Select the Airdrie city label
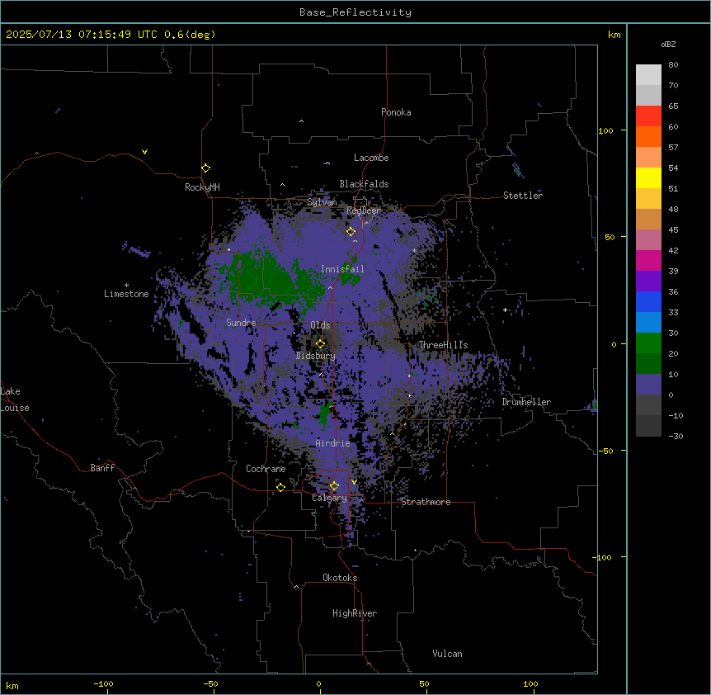The height and width of the screenshot is (695, 711). [x=332, y=443]
